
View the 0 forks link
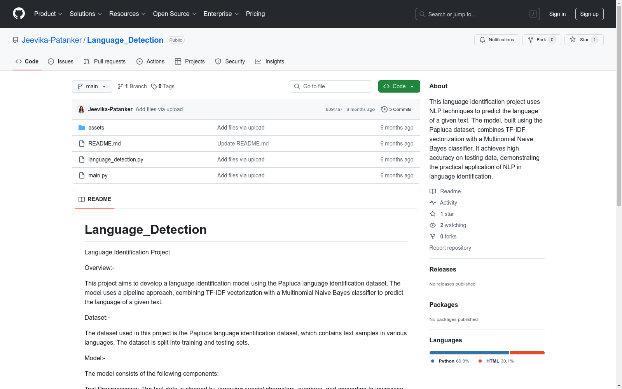(443, 237)
